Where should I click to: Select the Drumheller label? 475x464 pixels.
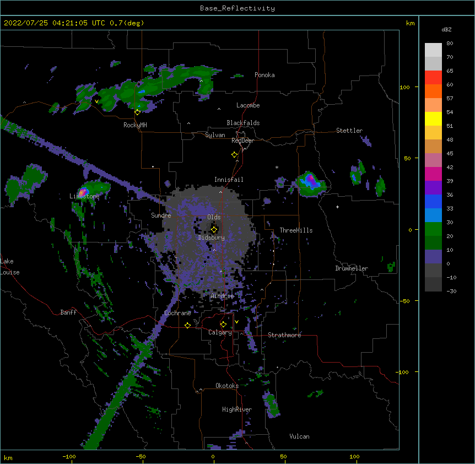[x=352, y=268]
